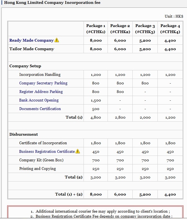
Task: Click warning icon beside Business Registration Certificate
Action: pyautogui.click(x=78, y=151)
